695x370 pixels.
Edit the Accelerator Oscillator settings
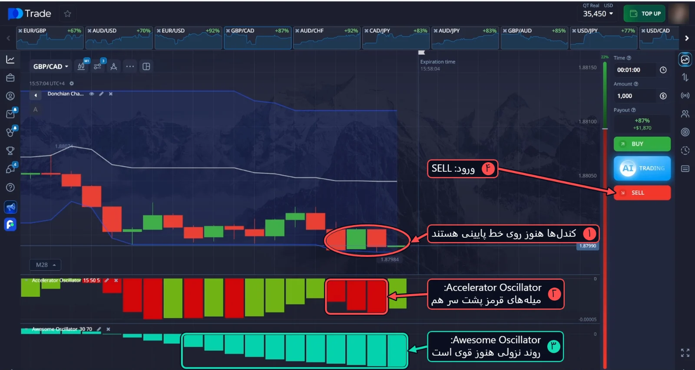(x=107, y=280)
